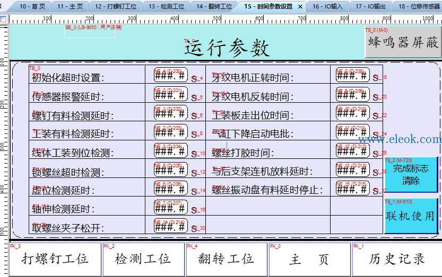442x277 pixels.
Task: Select numeric input for 传感器报警延时
Action: [x=171, y=94]
